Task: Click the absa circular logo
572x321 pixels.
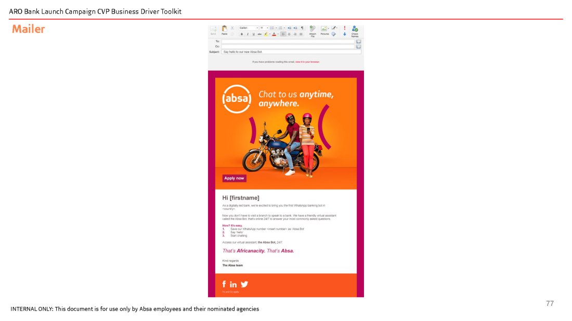Action: coord(237,99)
